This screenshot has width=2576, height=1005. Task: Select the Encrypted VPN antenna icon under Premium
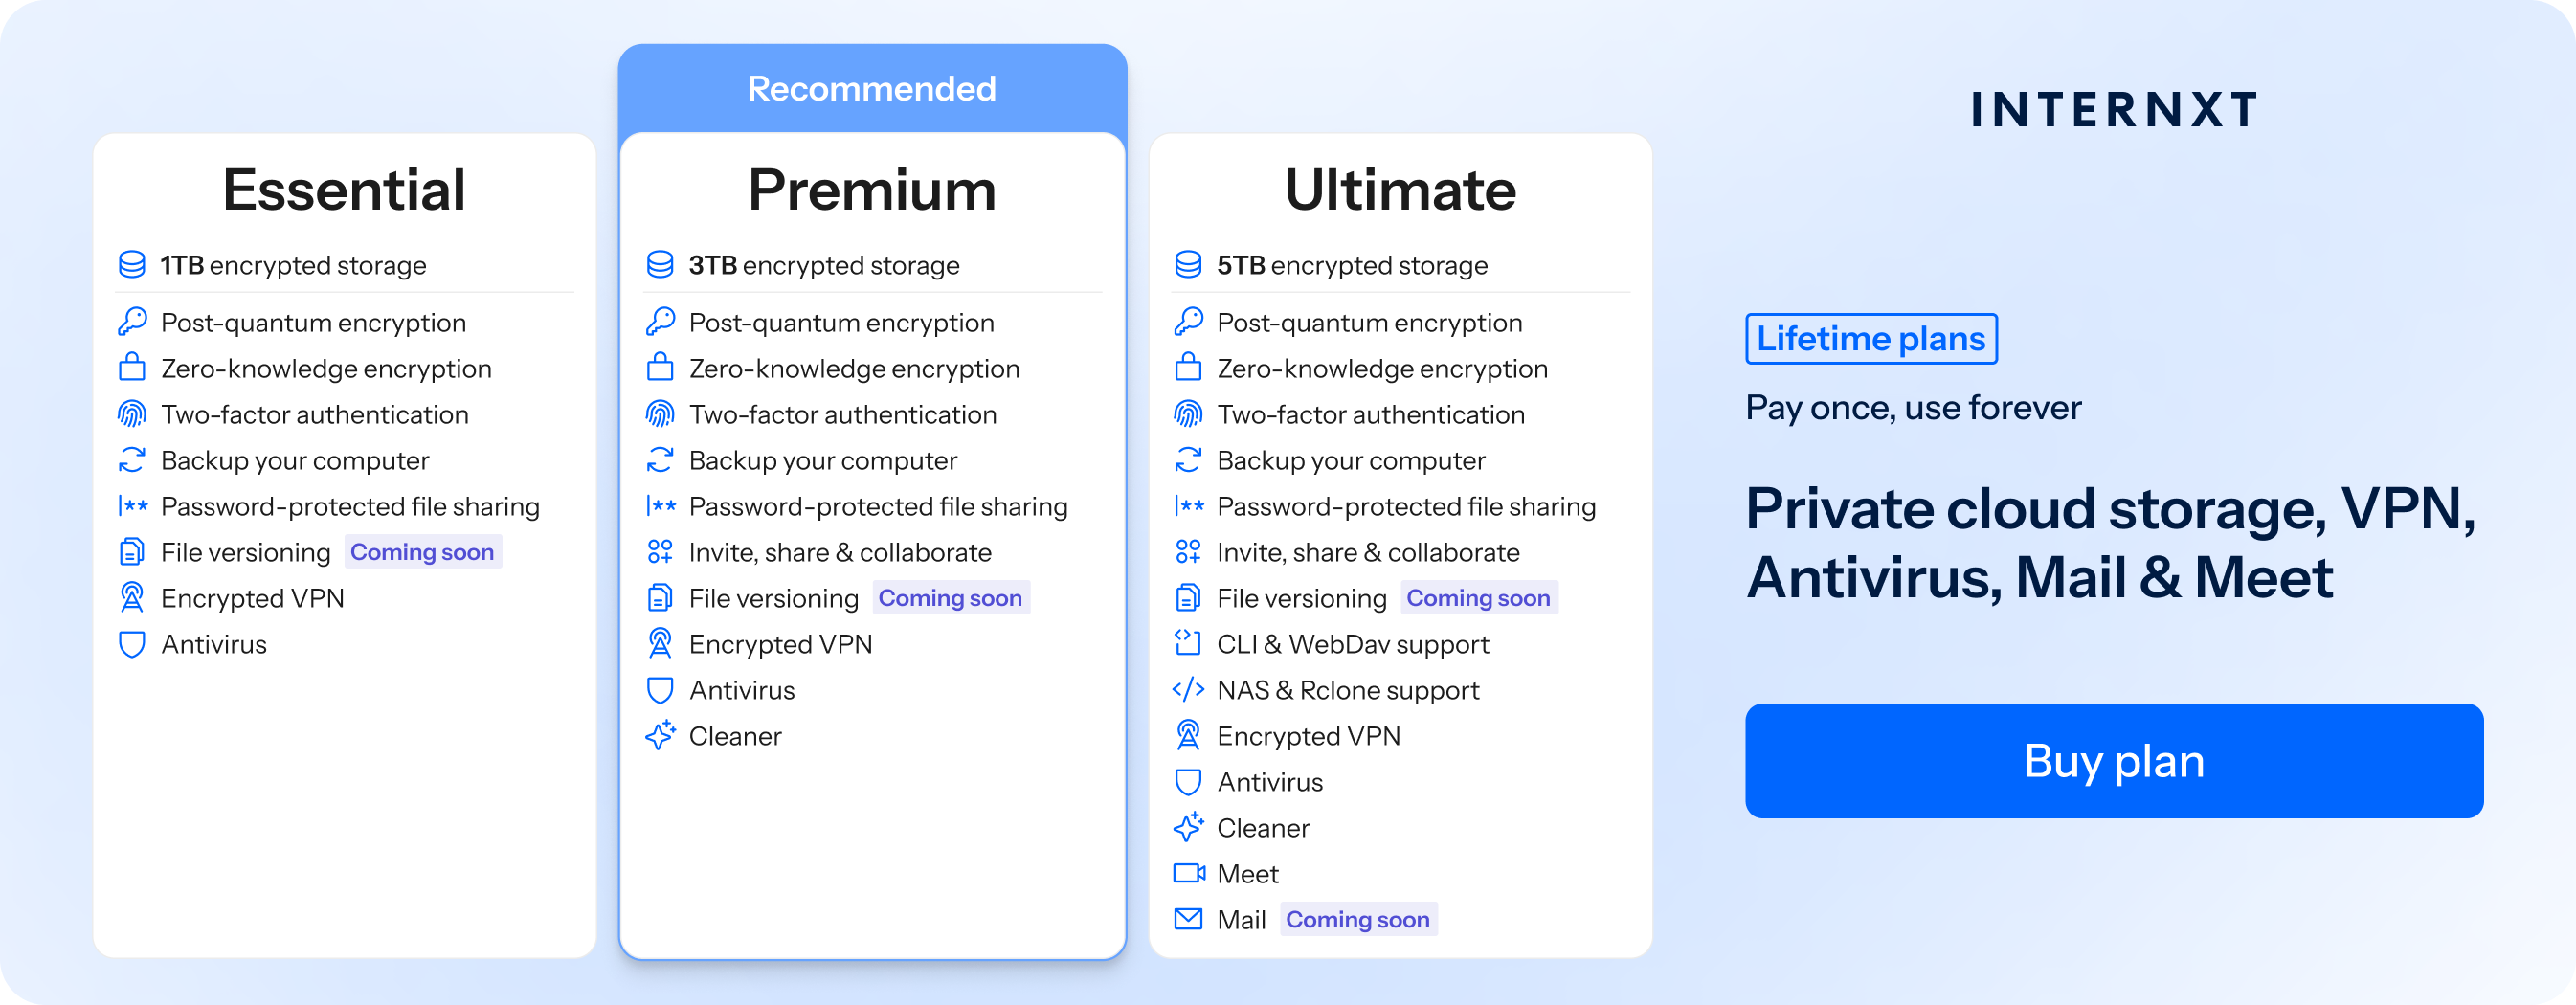click(659, 643)
